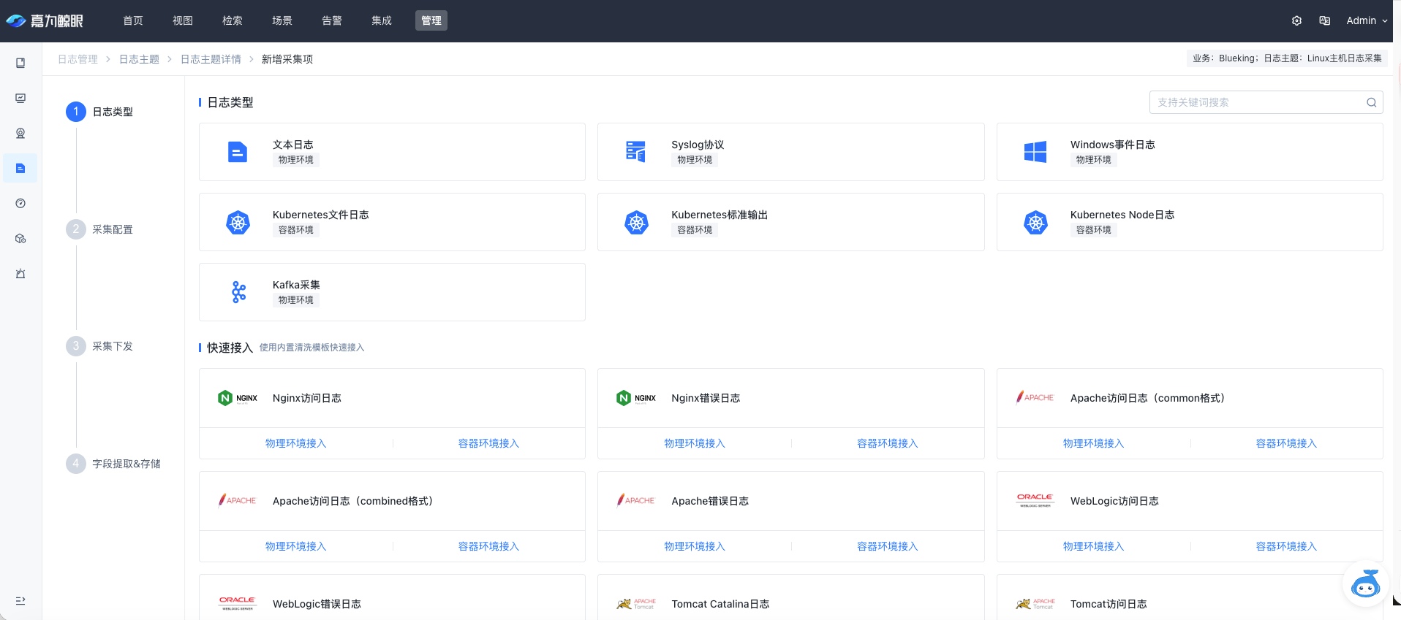Expand the sidebar with the bottom toggle icon

tap(20, 600)
